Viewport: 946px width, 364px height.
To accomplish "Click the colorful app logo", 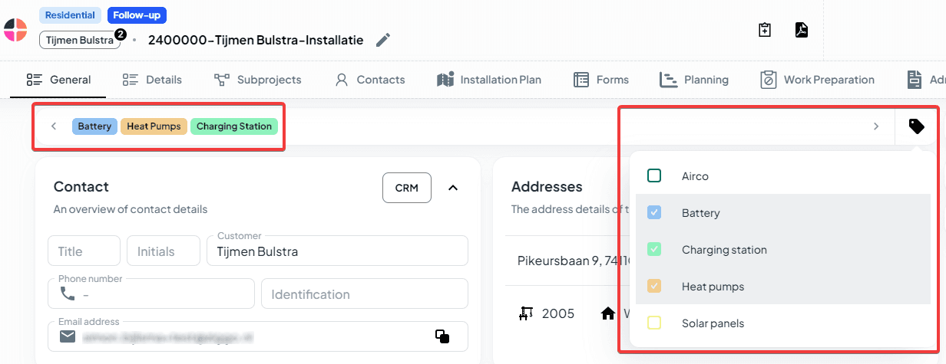I will click(x=15, y=29).
